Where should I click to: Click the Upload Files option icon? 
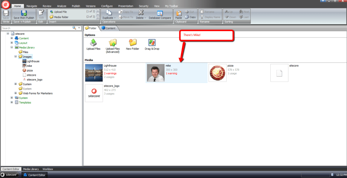coord(93,43)
